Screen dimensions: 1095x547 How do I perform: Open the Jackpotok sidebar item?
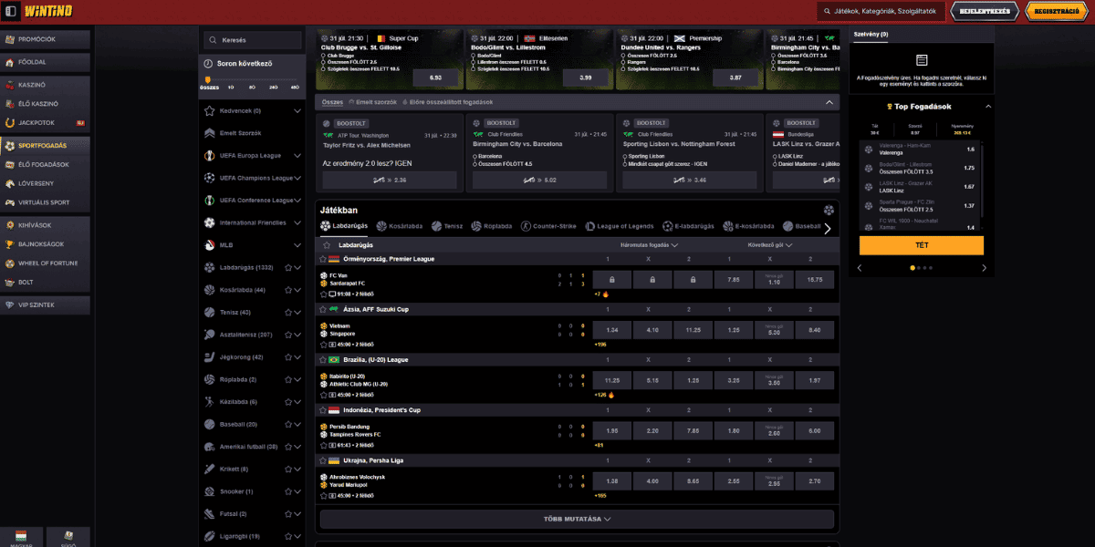[45, 122]
